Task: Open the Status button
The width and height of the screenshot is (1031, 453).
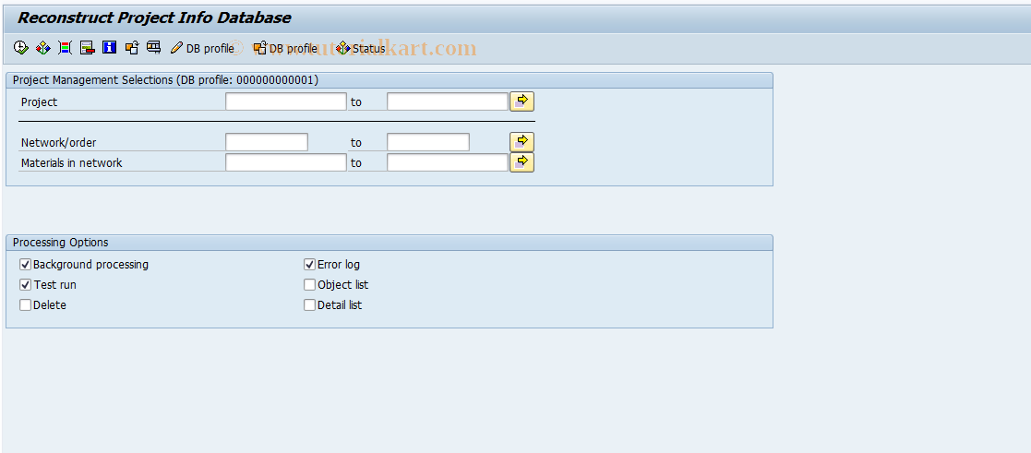Action: coord(360,48)
